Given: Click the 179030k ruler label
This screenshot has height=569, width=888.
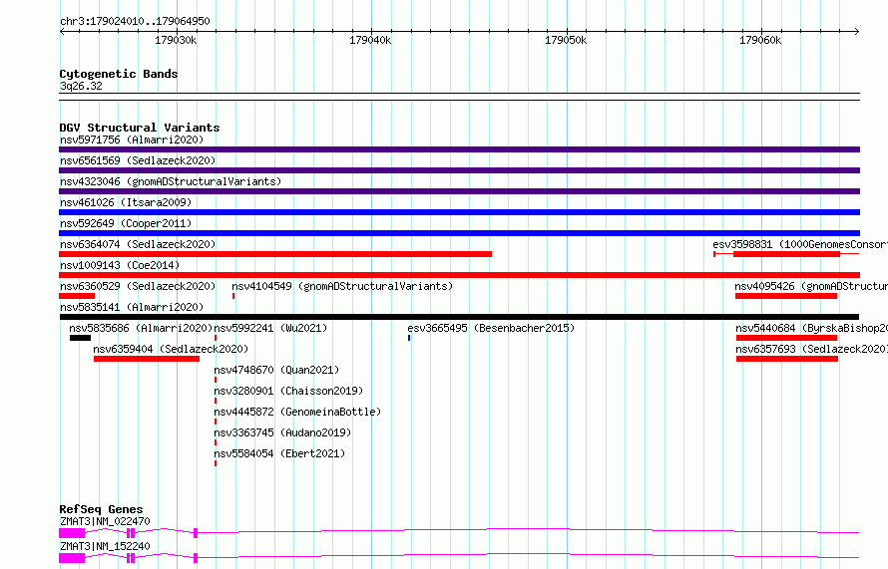Looking at the screenshot, I should point(176,40).
